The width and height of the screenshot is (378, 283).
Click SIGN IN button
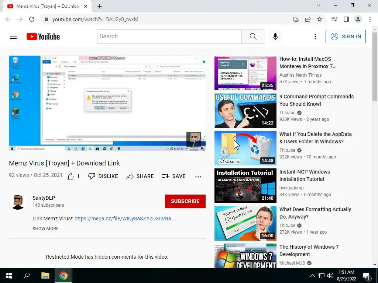tap(346, 36)
